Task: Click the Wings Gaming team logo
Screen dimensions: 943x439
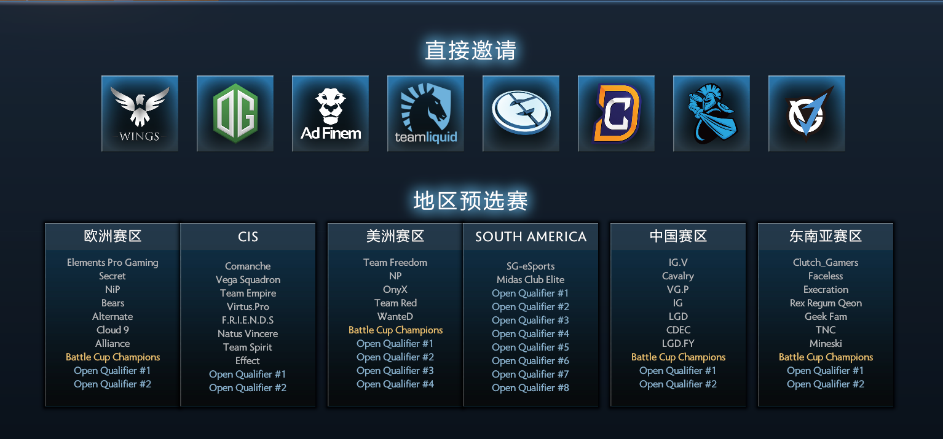Action: [x=140, y=114]
